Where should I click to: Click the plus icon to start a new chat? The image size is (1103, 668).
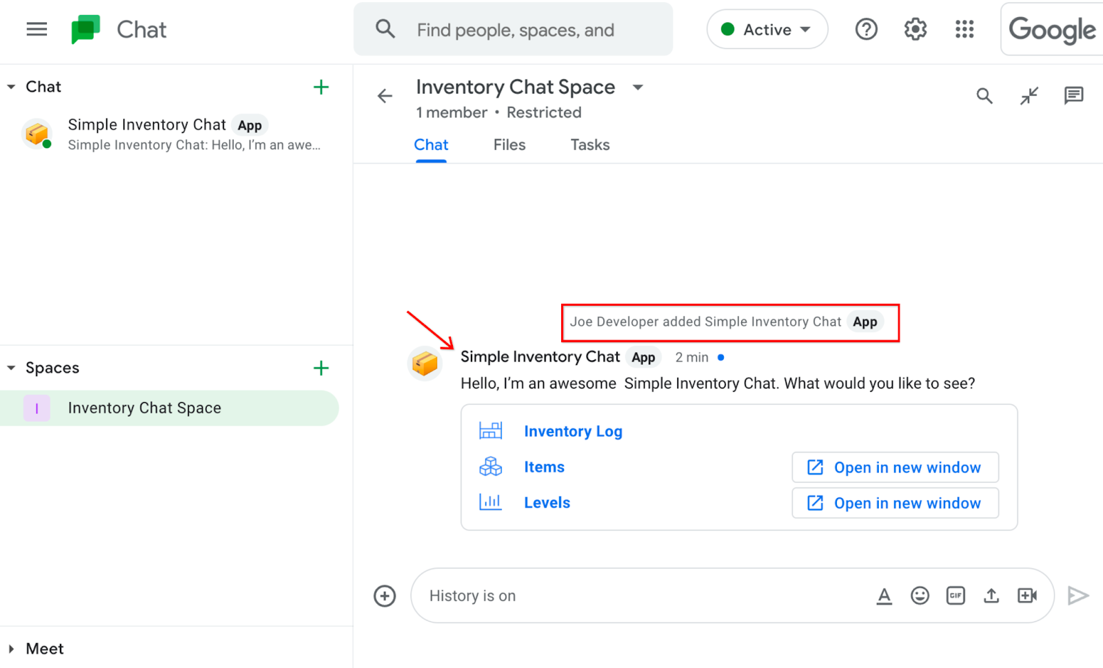pos(321,87)
